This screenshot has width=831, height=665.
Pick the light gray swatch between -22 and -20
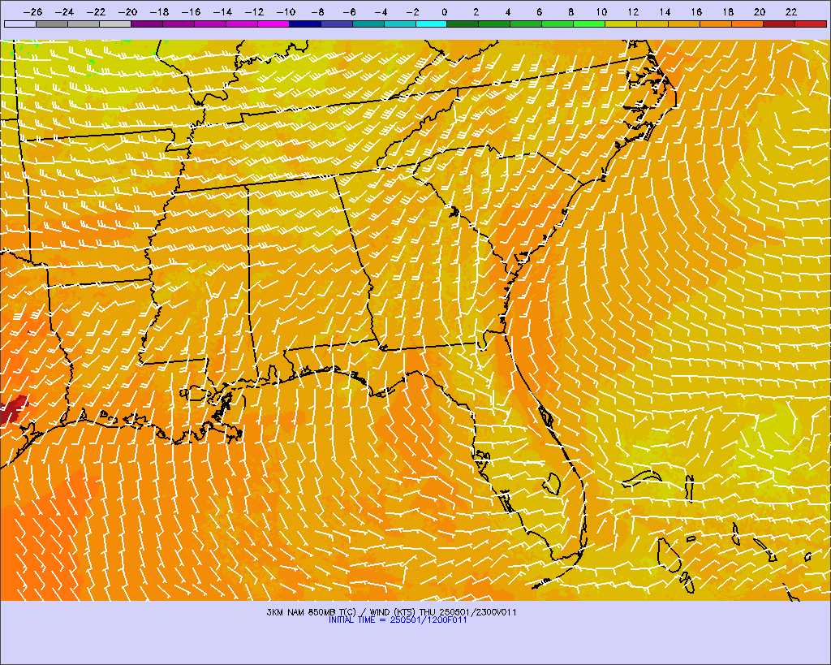coord(115,24)
